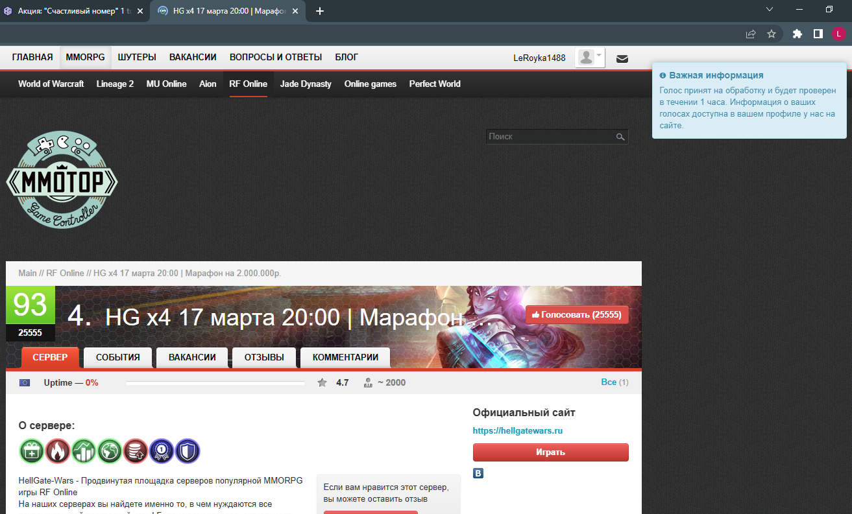Screen dimensions: 852x514
Task: Click the gift box server feature badge
Action: click(32, 451)
